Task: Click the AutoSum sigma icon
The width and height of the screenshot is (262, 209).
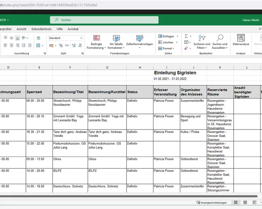Action: click(x=186, y=36)
